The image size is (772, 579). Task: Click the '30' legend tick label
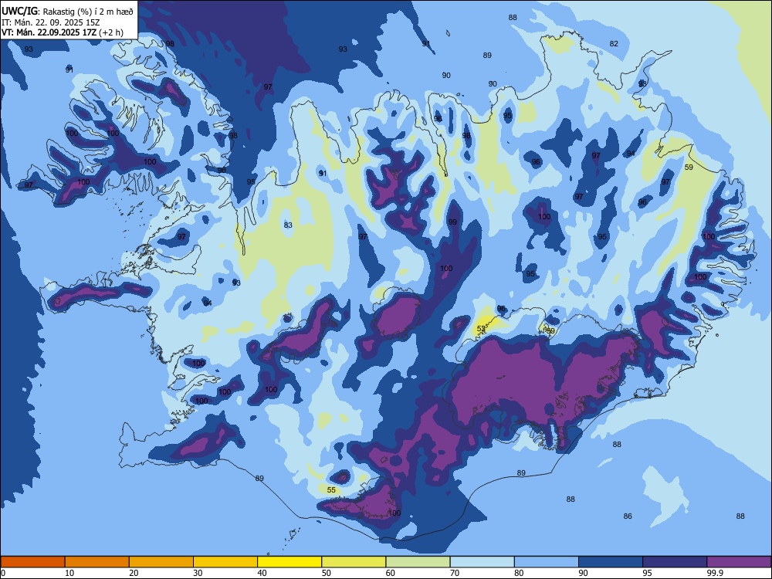[198, 573]
